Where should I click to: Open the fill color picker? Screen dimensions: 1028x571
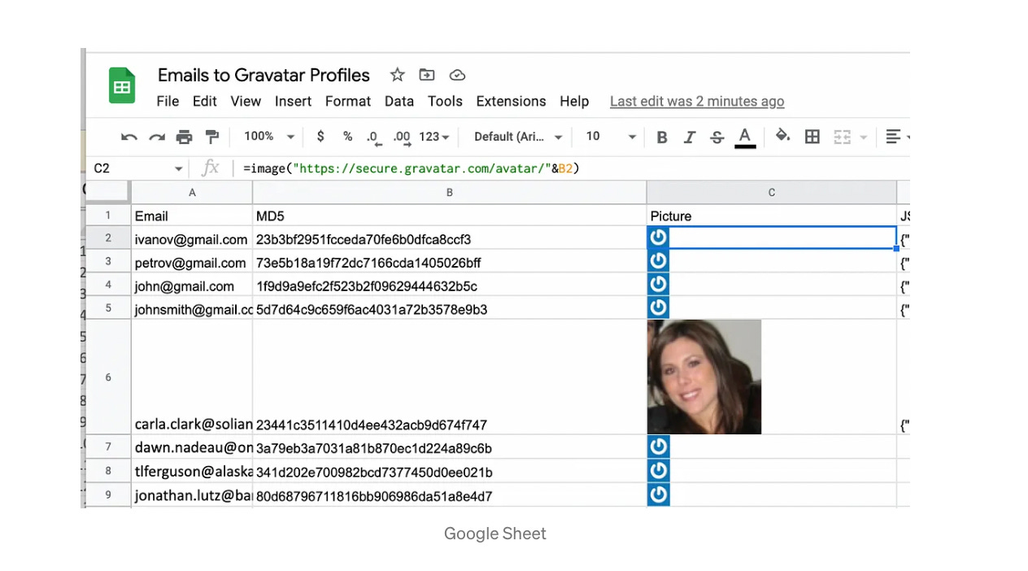782,136
